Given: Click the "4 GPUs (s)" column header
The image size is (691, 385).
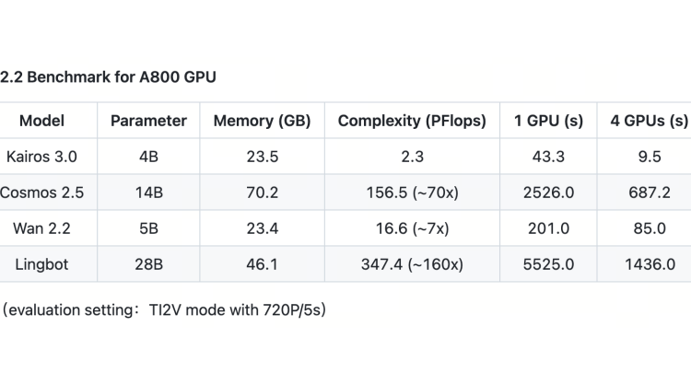Looking at the screenshot, I should tap(649, 121).
